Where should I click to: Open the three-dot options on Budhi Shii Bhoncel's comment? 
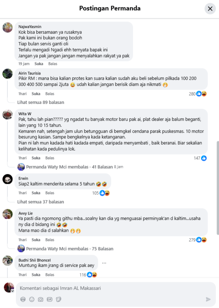pyautogui.click(x=104, y=263)
